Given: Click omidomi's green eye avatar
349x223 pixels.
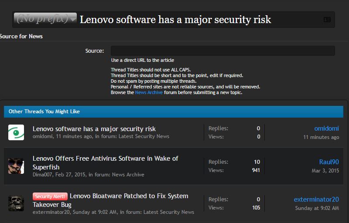Looking at the screenshot, I should coord(16,132).
